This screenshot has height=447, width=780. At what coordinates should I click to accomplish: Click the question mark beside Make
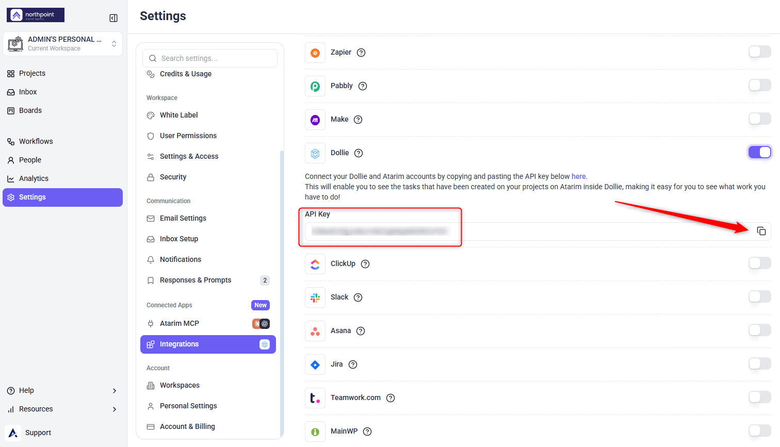(x=358, y=120)
